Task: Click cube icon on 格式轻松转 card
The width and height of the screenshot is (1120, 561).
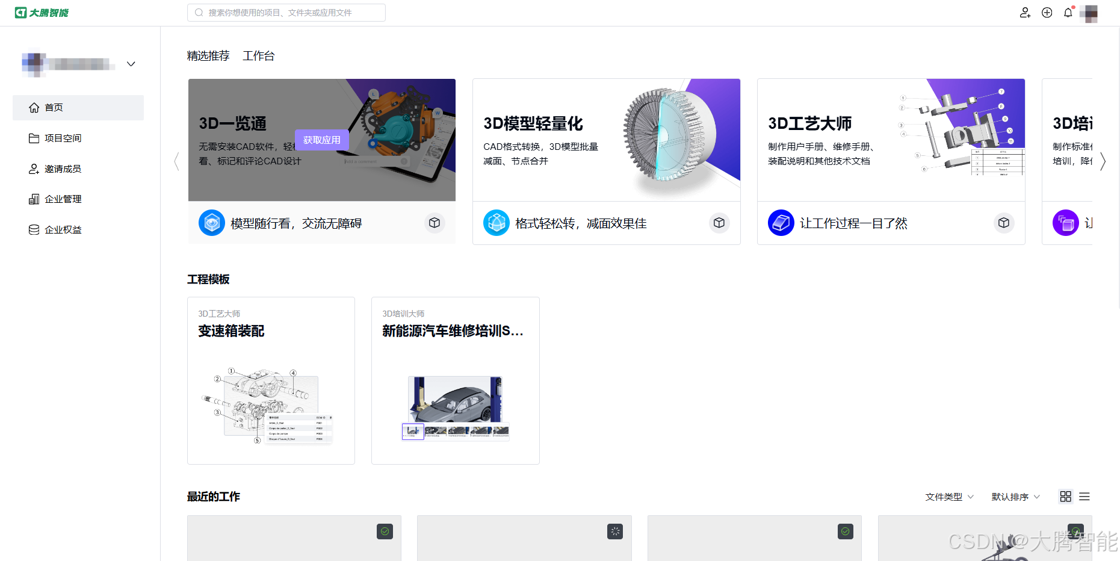Action: pos(719,223)
